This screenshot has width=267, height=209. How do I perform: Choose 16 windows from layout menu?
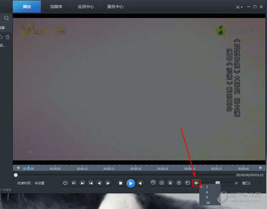pyautogui.click(x=208, y=203)
